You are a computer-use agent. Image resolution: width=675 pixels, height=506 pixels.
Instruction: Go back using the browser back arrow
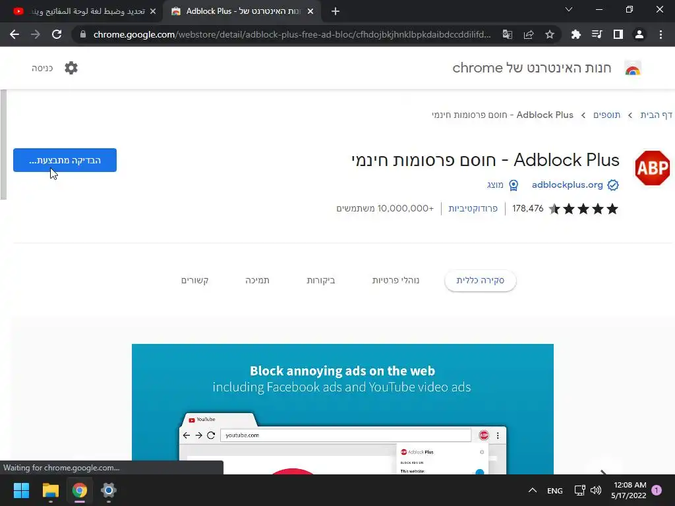[x=15, y=34]
